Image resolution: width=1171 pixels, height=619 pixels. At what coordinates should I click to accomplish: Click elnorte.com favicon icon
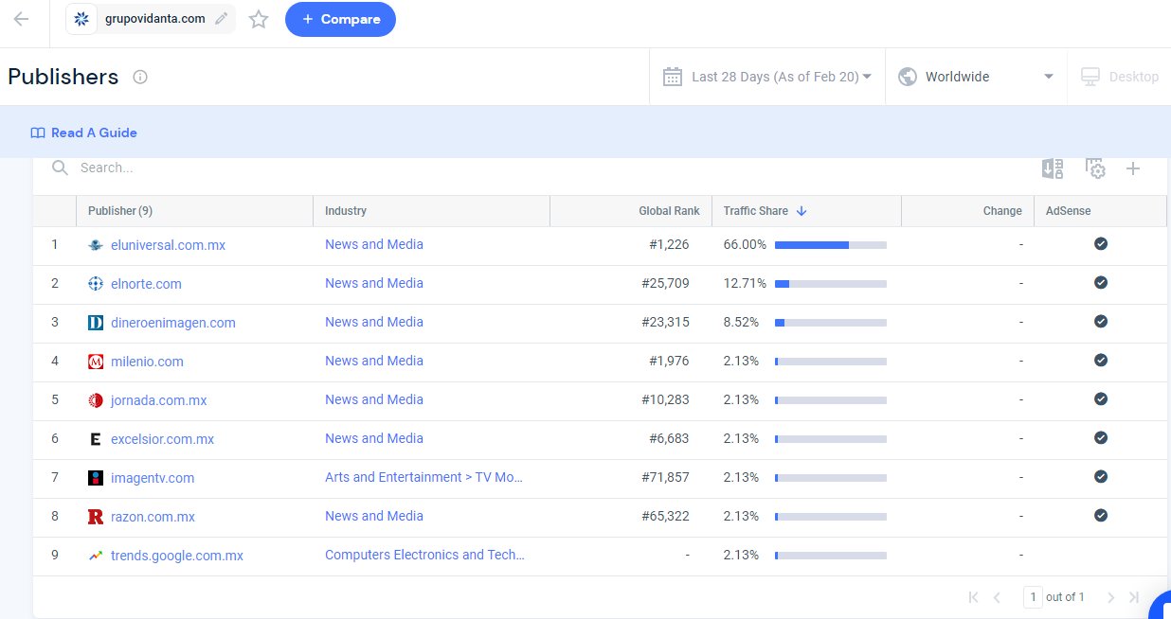tap(95, 284)
